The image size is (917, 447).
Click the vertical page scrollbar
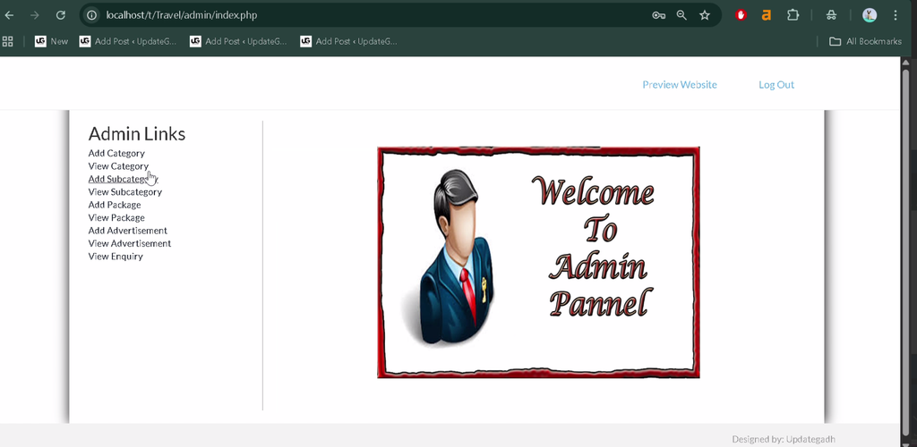[906, 251]
